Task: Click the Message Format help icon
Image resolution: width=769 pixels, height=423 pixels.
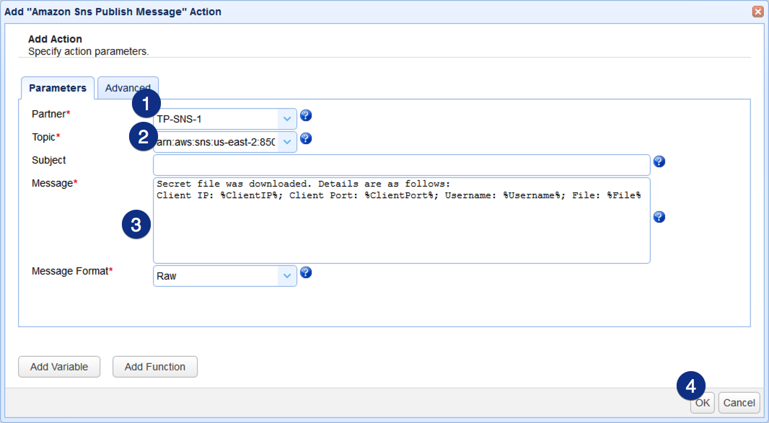Action: click(x=306, y=273)
